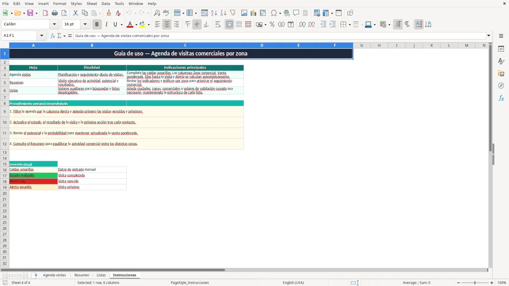Open the sidebar Properties panel icon
The height and width of the screenshot is (286, 509).
click(x=501, y=49)
